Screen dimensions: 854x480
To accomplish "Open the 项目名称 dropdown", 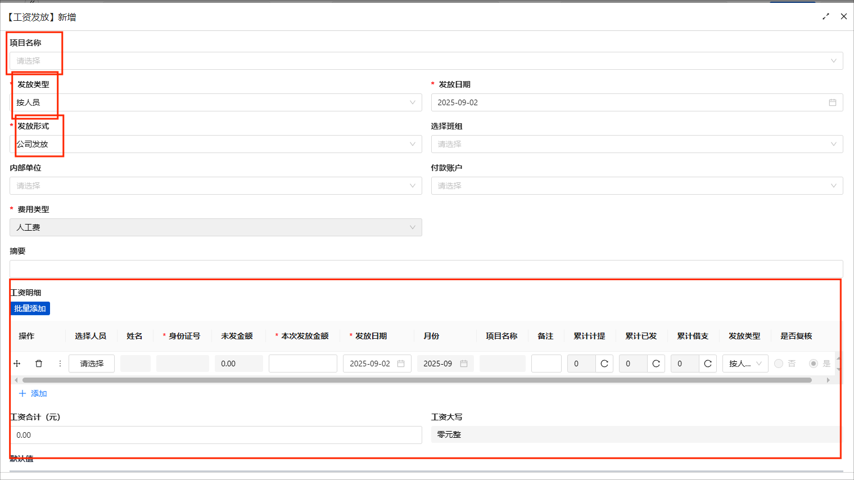I will click(x=426, y=61).
